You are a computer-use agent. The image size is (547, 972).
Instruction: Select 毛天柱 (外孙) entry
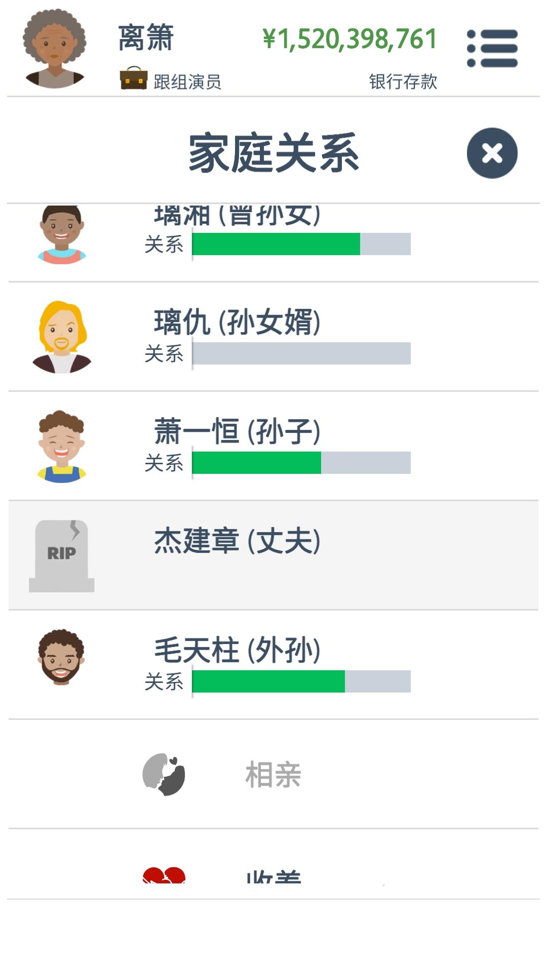tap(273, 665)
